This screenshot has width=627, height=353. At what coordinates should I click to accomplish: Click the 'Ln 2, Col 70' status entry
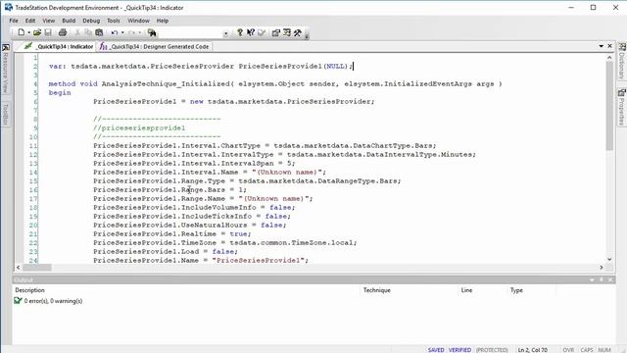click(x=533, y=350)
